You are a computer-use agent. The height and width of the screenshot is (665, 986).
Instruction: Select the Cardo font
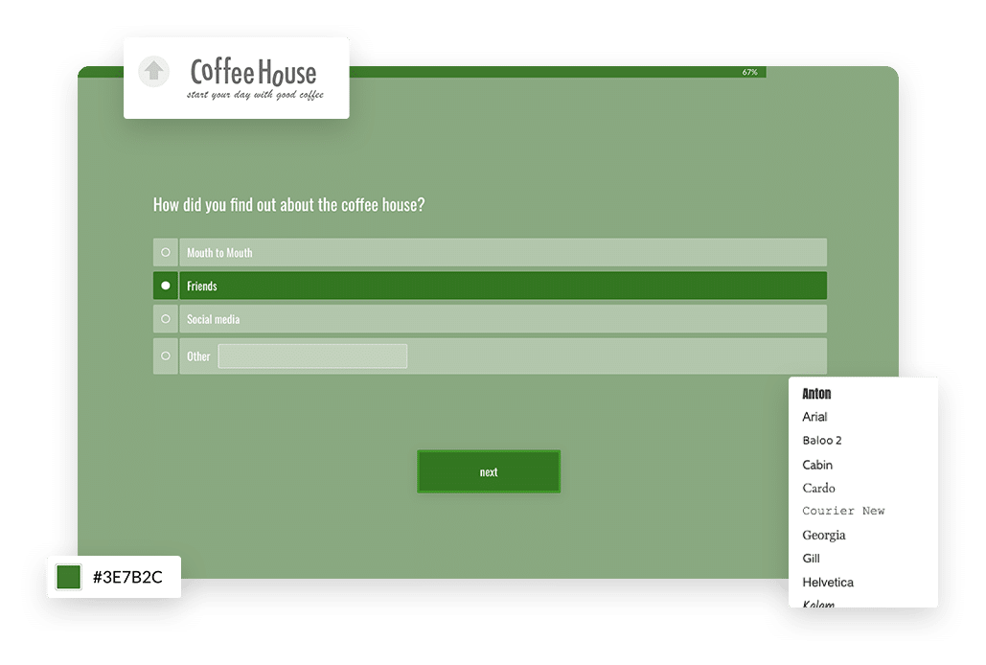(818, 488)
